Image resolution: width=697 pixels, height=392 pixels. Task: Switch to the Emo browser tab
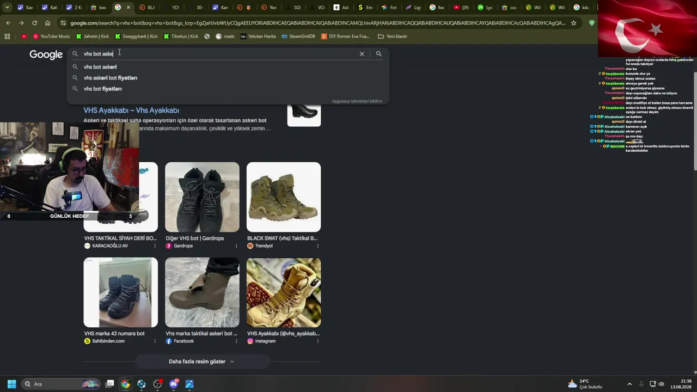coord(365,8)
